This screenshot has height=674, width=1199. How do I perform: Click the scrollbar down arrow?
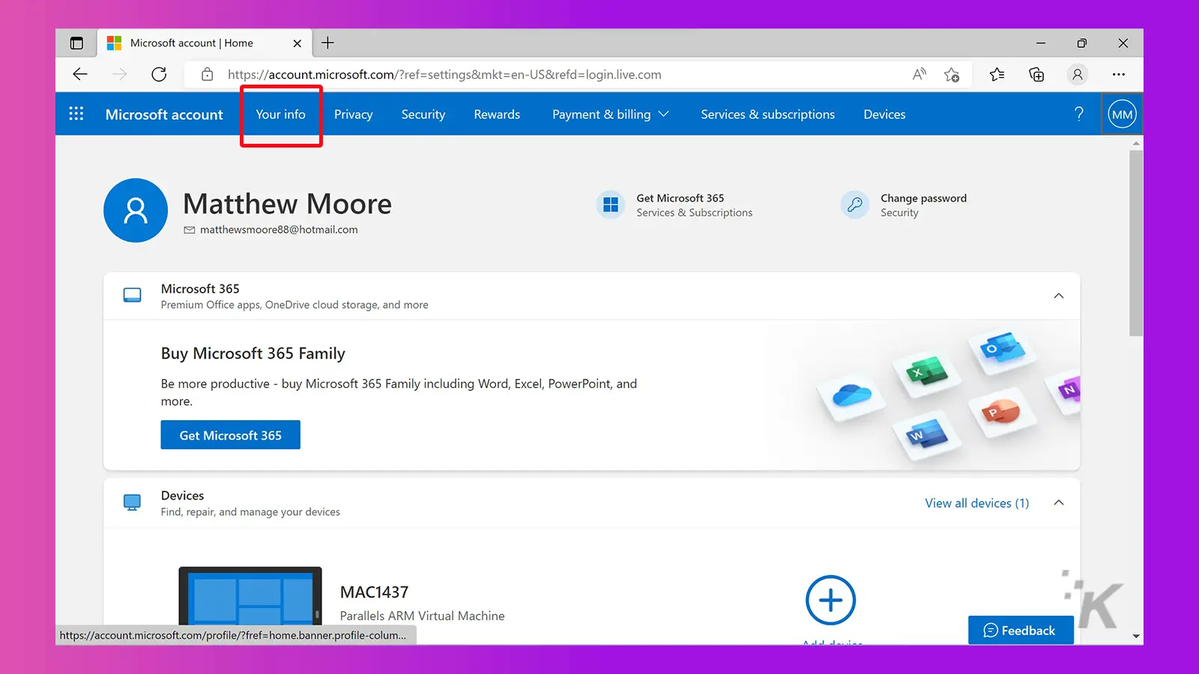tap(1136, 637)
